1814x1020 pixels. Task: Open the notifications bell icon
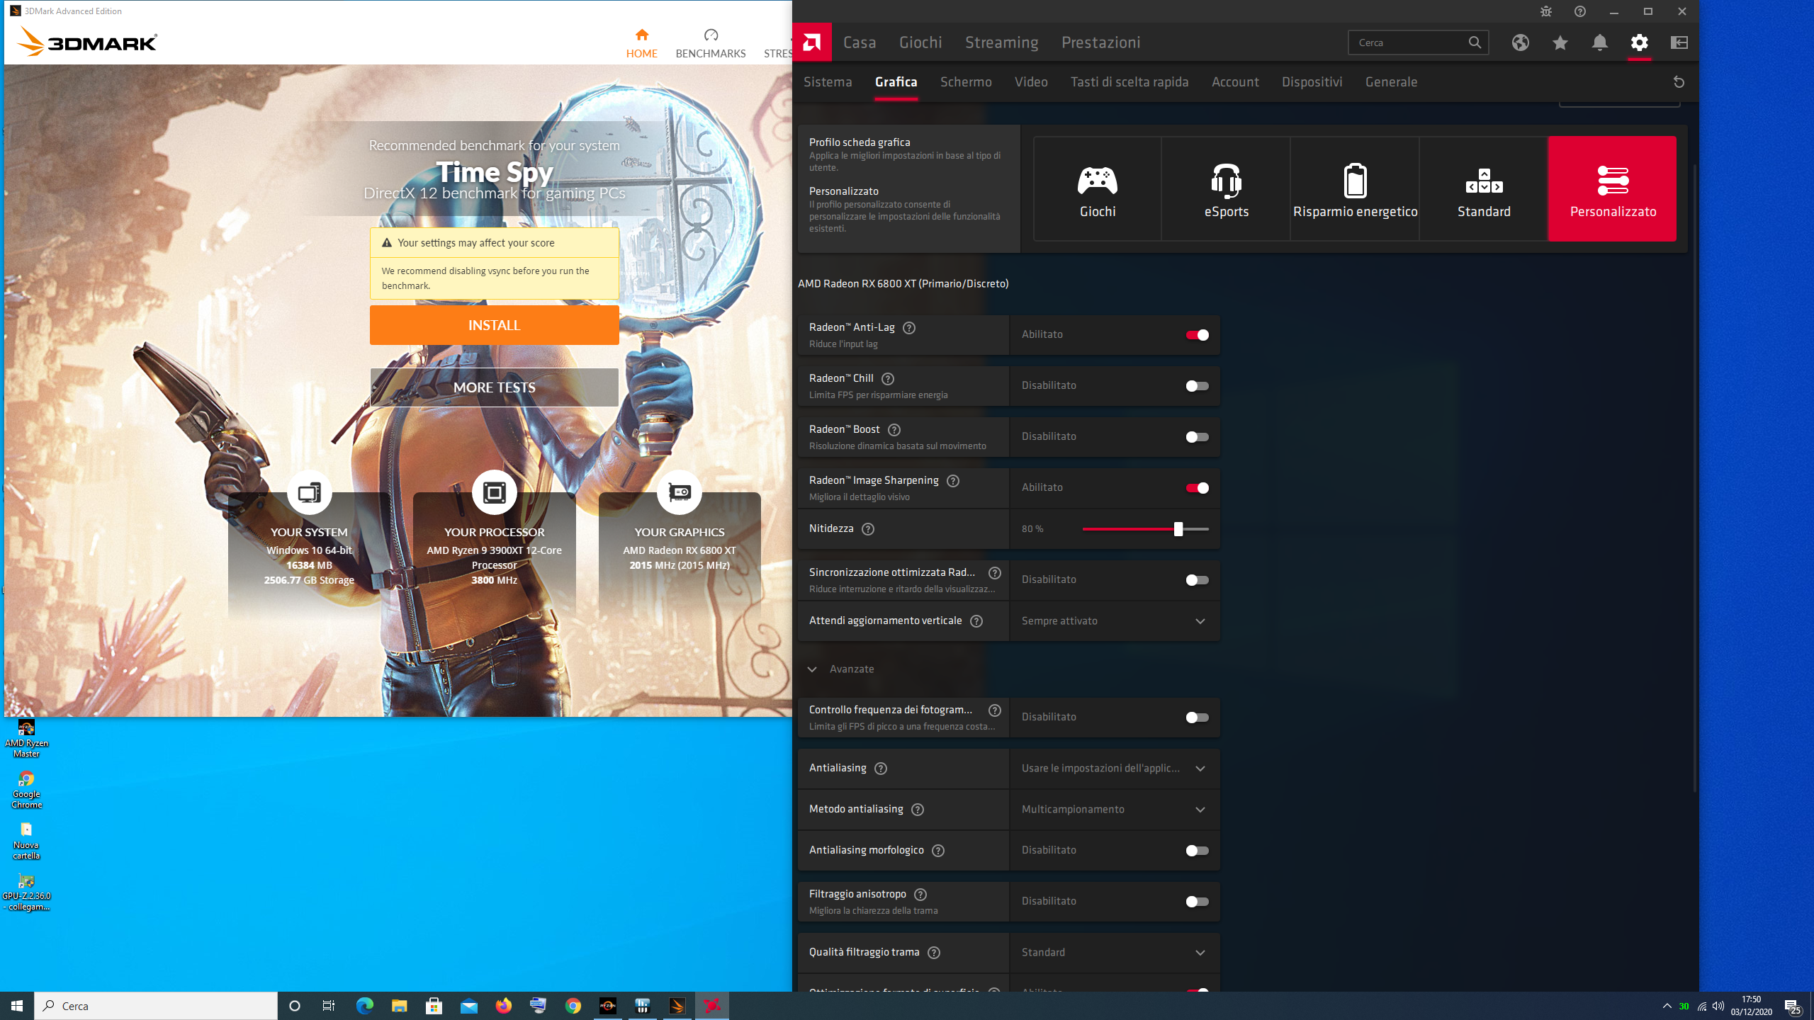point(1599,42)
